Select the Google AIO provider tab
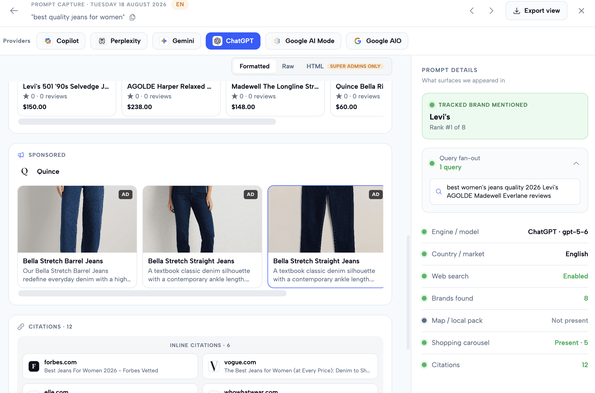 (x=377, y=41)
